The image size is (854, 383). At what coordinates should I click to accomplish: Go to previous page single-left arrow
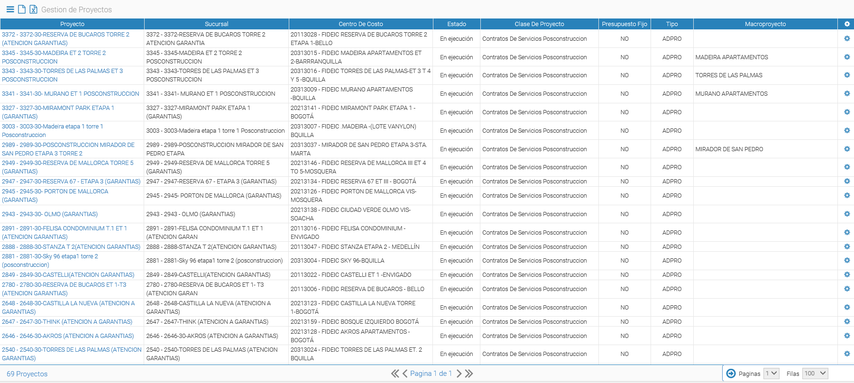(405, 374)
